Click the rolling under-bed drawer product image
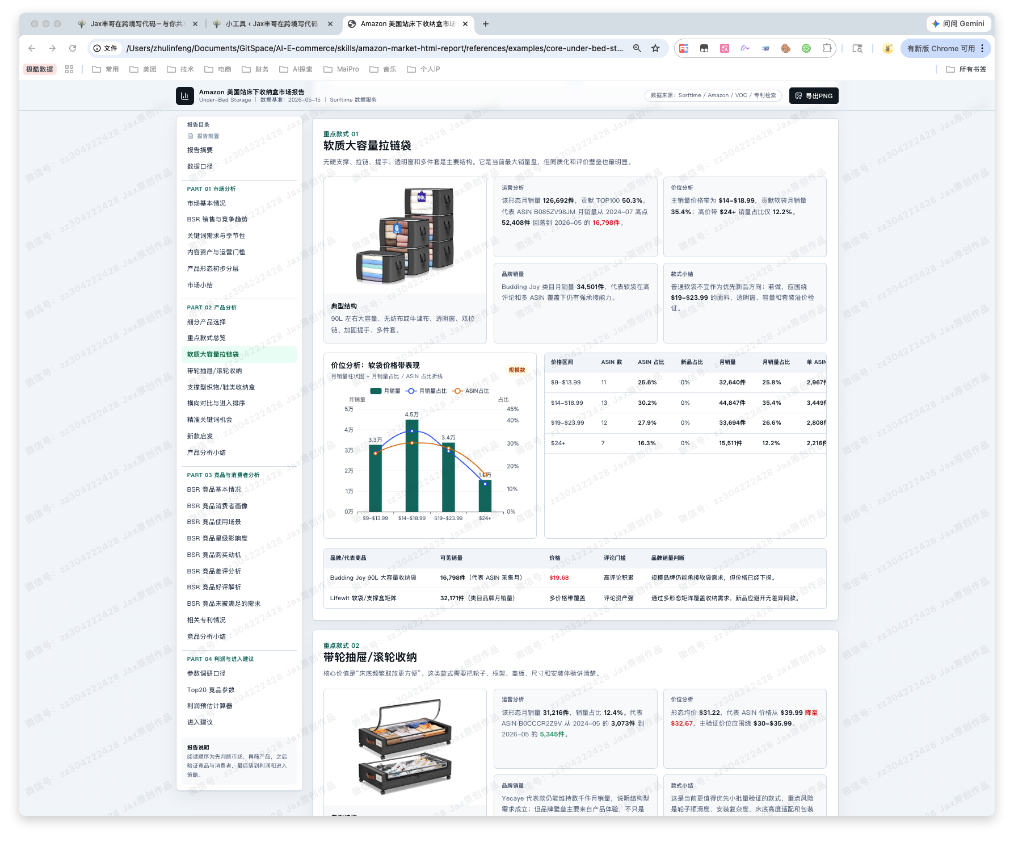1014x842 pixels. pos(405,747)
